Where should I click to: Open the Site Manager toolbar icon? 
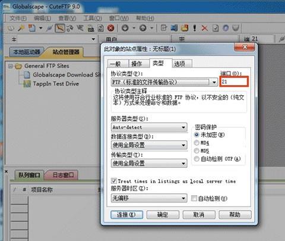[x=11, y=28]
